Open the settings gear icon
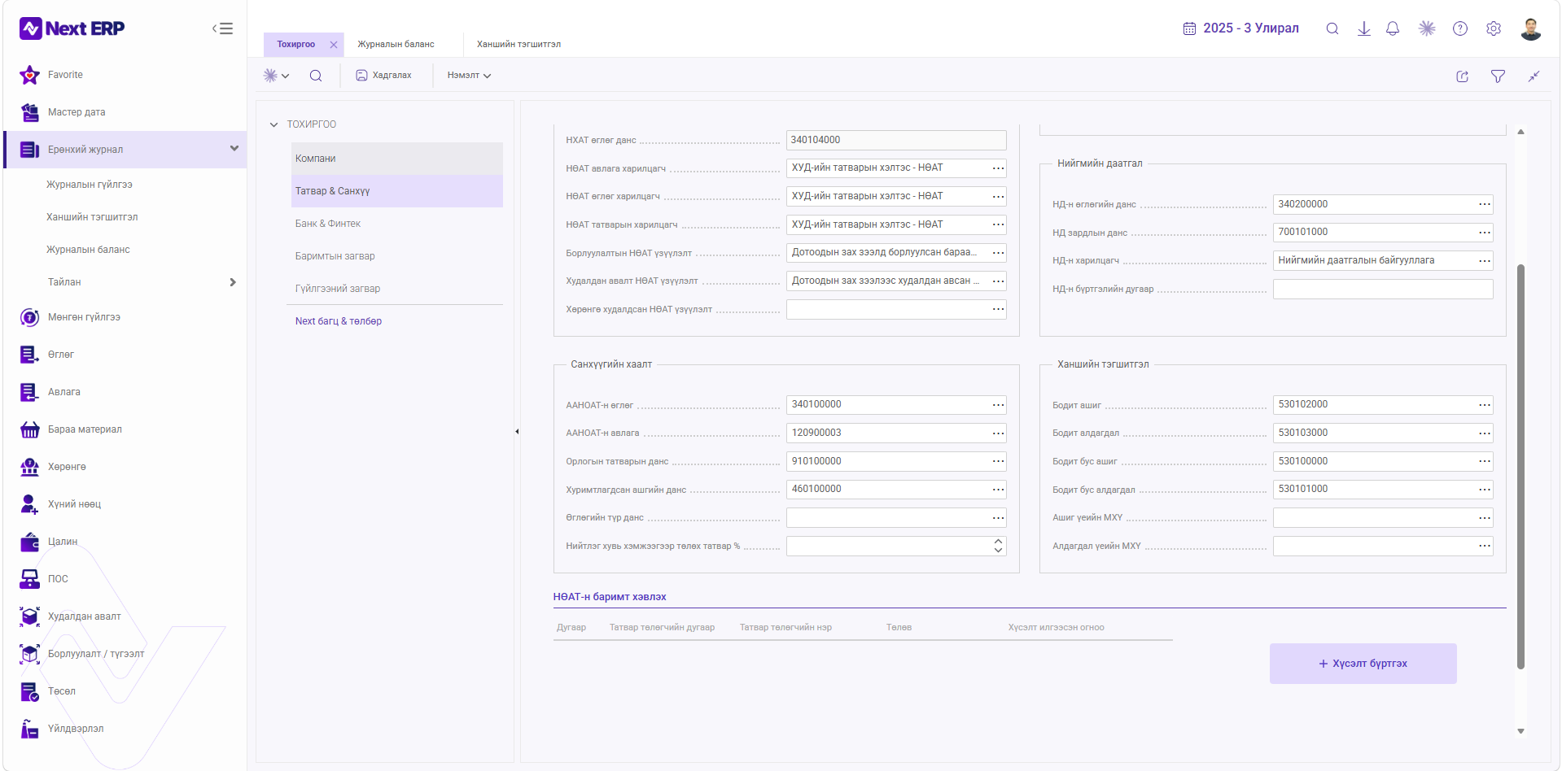The image size is (1562, 771). [x=1494, y=28]
